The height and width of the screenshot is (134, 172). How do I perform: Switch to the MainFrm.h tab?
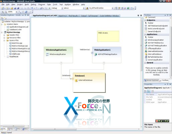point(63,16)
